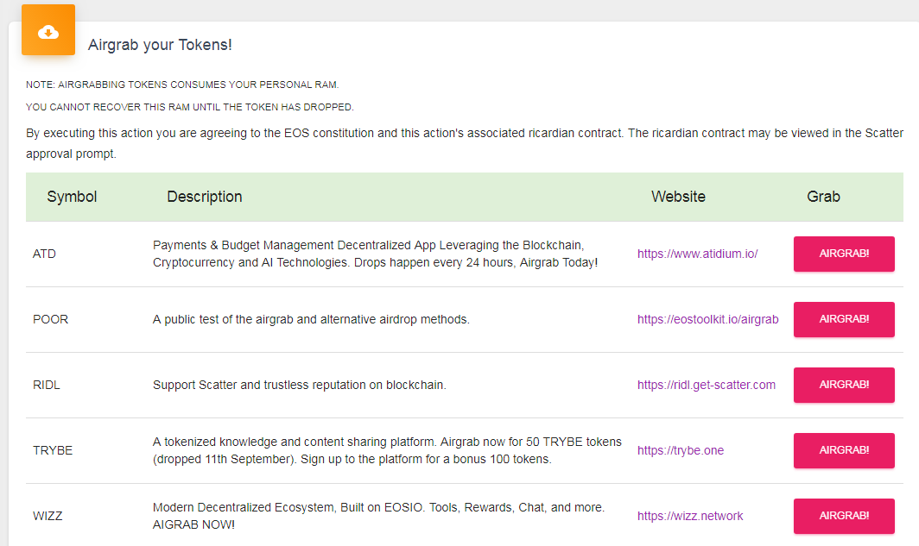Click the POOR public test description
Viewport: 919px width, 546px height.
click(311, 319)
